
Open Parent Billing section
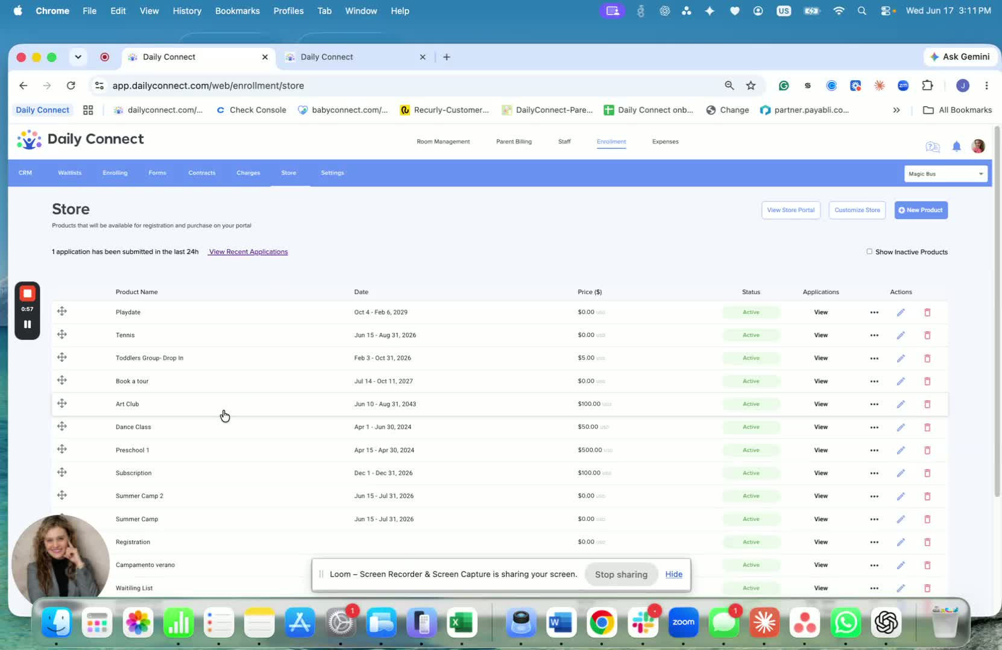coord(514,142)
